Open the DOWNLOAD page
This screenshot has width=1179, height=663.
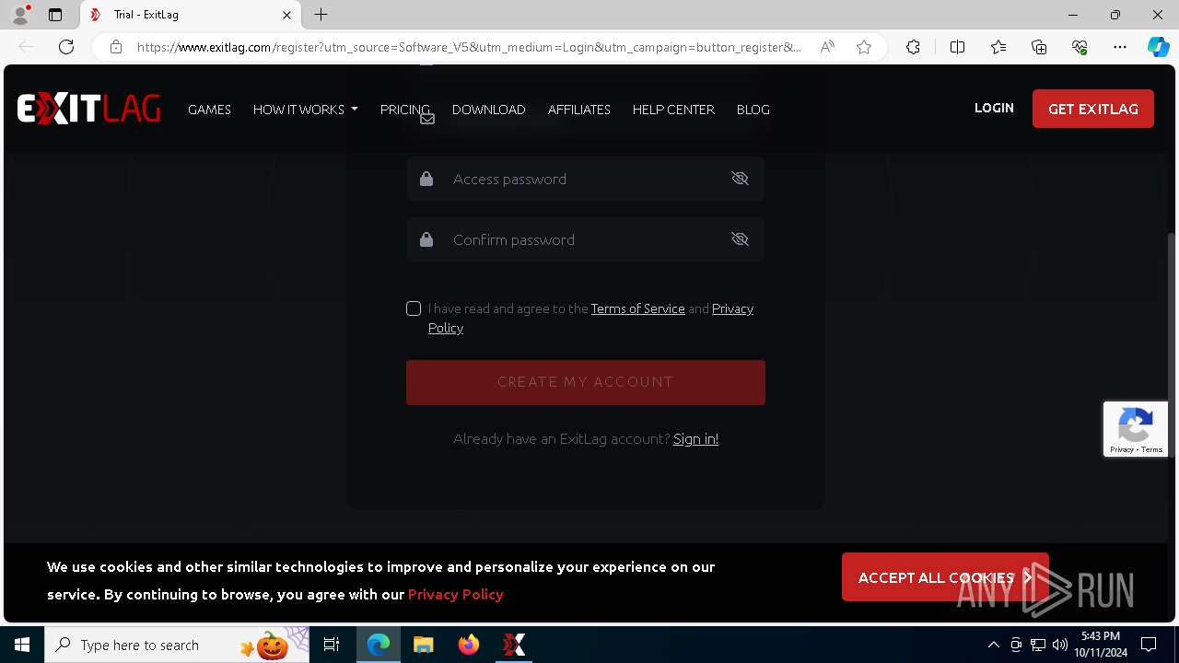[488, 109]
